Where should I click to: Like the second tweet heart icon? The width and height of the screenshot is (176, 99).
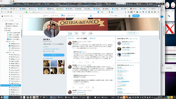coord(87,87)
